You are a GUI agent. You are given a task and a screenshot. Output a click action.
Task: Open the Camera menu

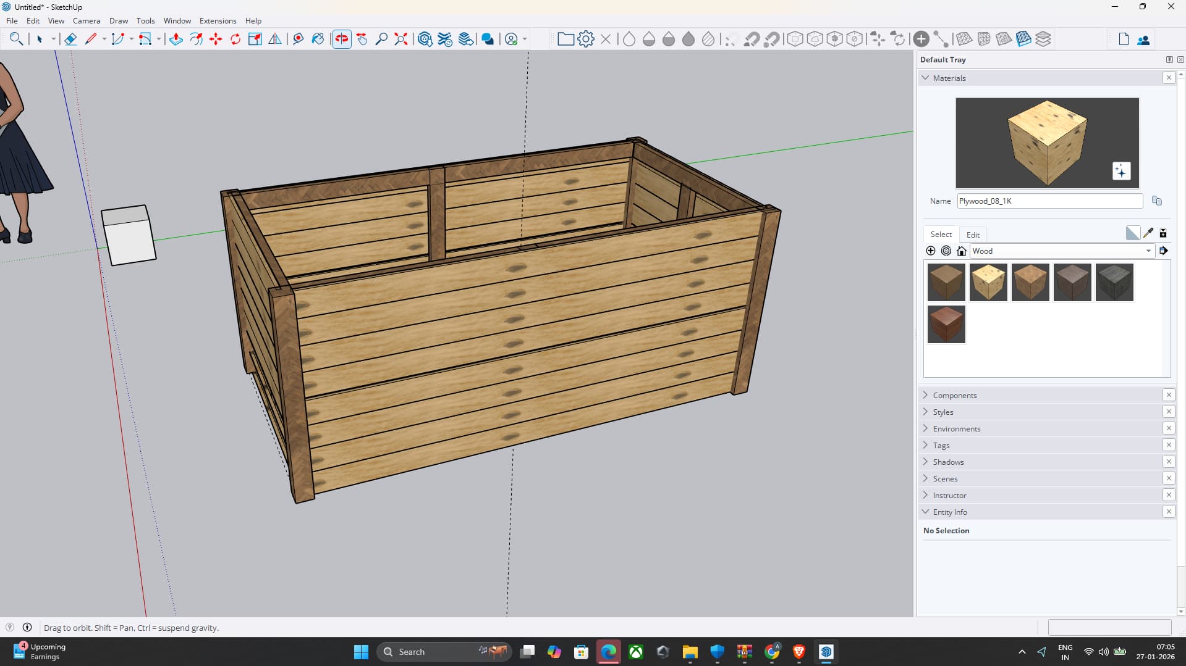coord(86,20)
